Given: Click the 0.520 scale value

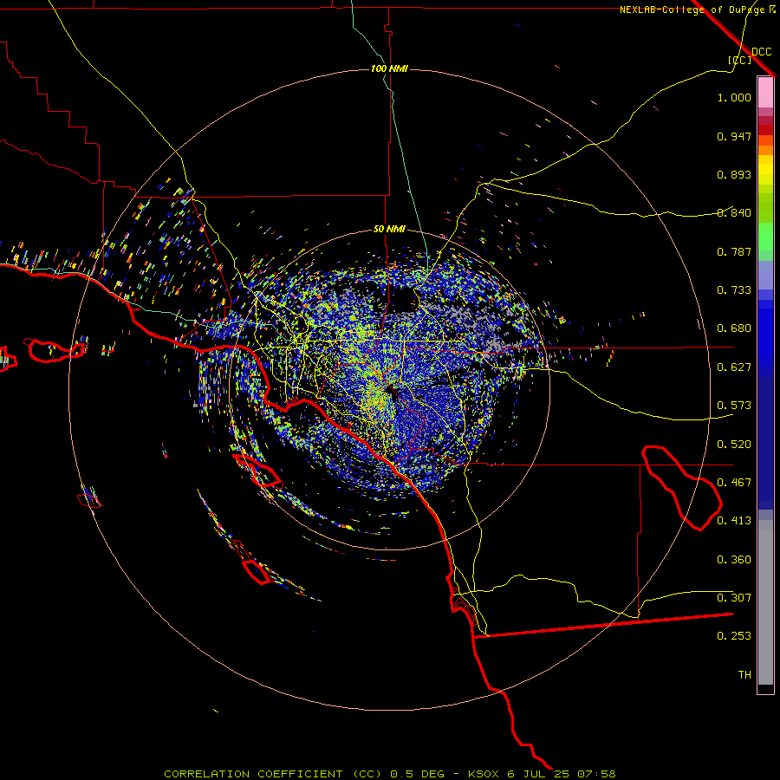Looking at the screenshot, I should pos(734,445).
